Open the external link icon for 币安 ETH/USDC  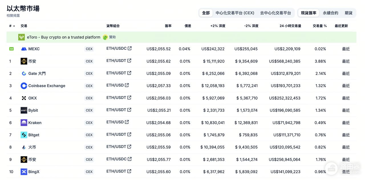coord(130,159)
